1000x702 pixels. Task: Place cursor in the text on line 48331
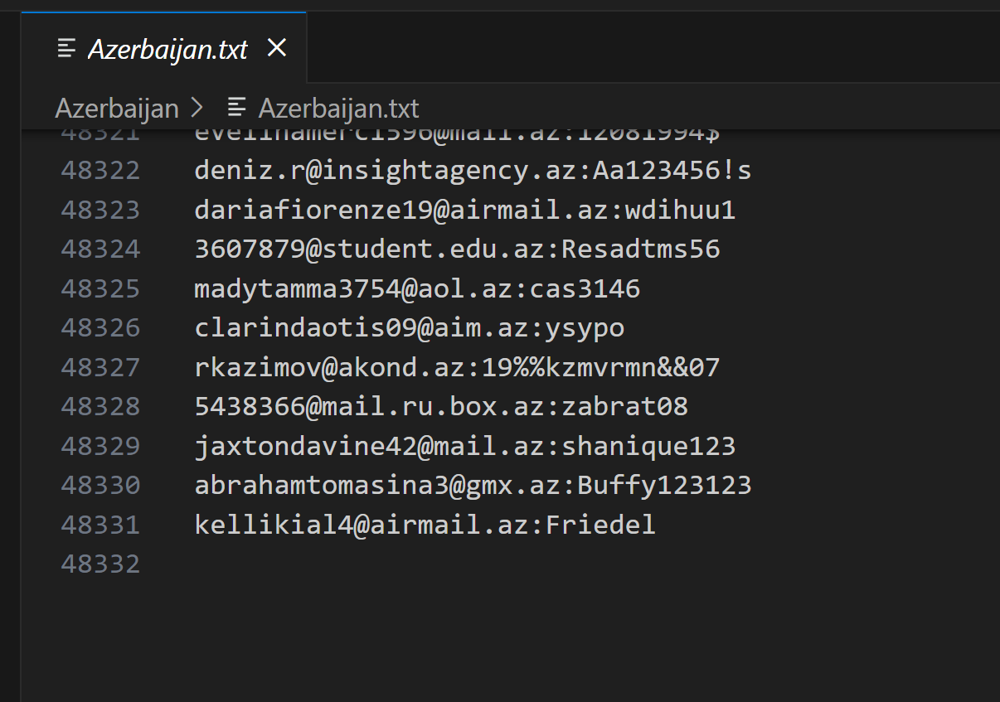(425, 525)
